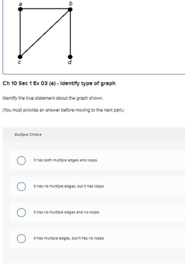Viewport: 185px width, 267px height.
Task: Click vertex a in the graph diagram
Action: (x=20, y=9)
